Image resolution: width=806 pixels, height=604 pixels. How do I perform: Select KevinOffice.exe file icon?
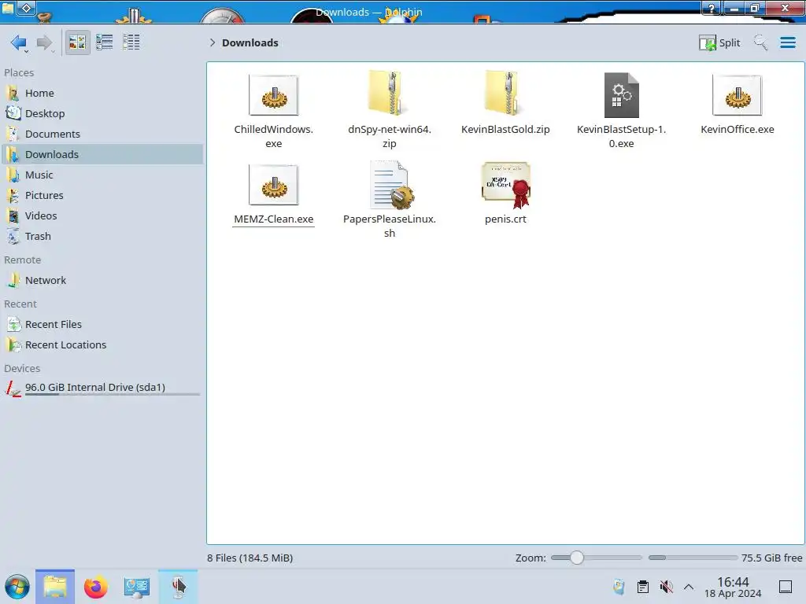[737, 95]
